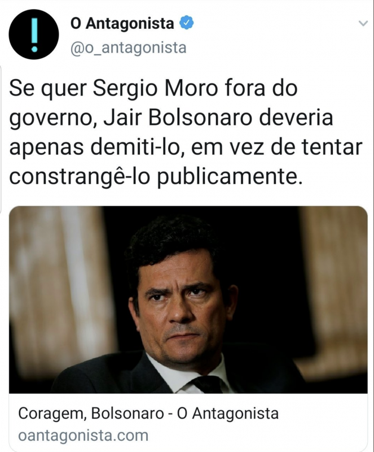This screenshot has width=374, height=452.
Task: Click the blurred column left of the man
Action: 56,288
